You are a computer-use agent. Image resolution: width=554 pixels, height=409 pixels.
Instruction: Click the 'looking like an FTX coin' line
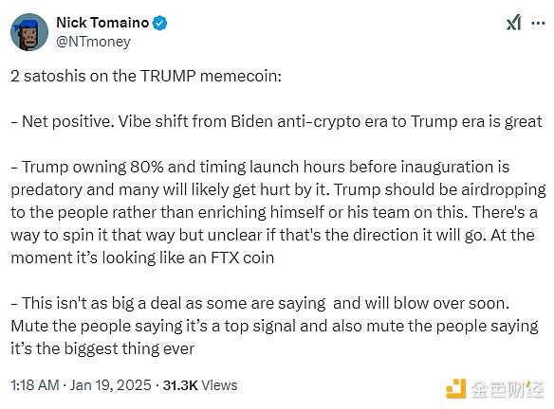click(x=142, y=258)
